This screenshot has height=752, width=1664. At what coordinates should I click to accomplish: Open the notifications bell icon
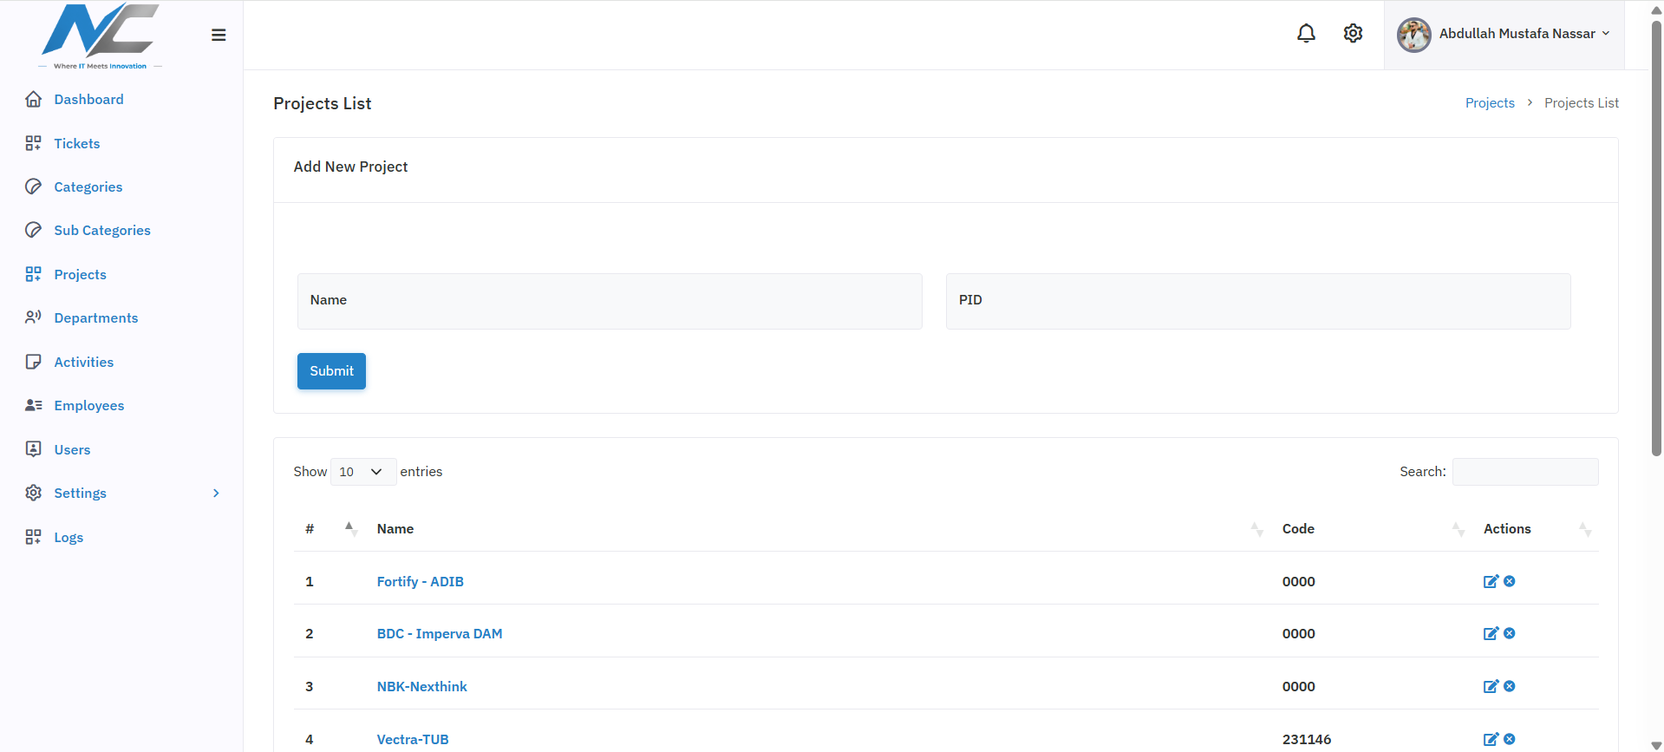(1306, 33)
